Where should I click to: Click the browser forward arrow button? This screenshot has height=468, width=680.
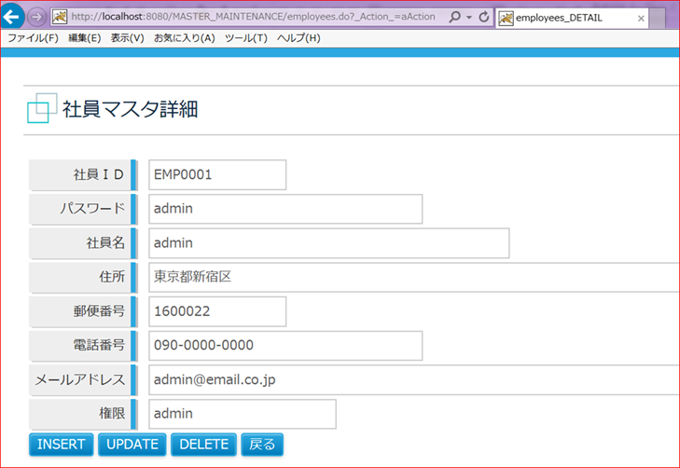coord(37,18)
